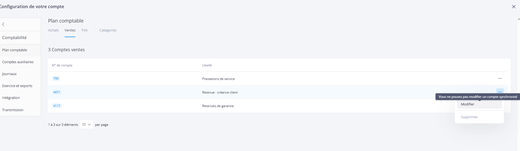Screen dimensions: 520x151
Task: Open the TVA tab
Action: pos(84,30)
